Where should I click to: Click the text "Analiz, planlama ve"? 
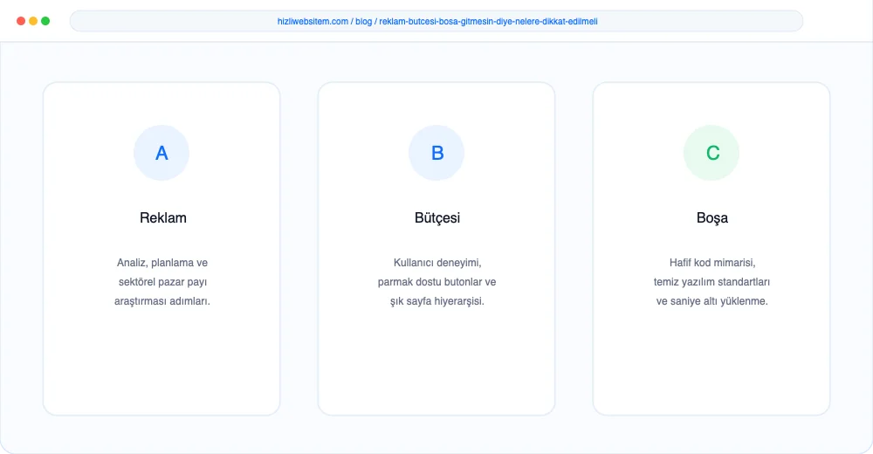click(x=162, y=263)
